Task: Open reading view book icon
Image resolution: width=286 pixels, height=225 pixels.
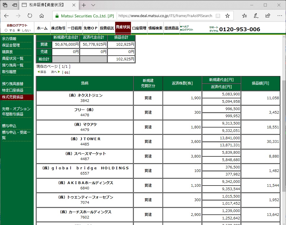Action: (218, 16)
